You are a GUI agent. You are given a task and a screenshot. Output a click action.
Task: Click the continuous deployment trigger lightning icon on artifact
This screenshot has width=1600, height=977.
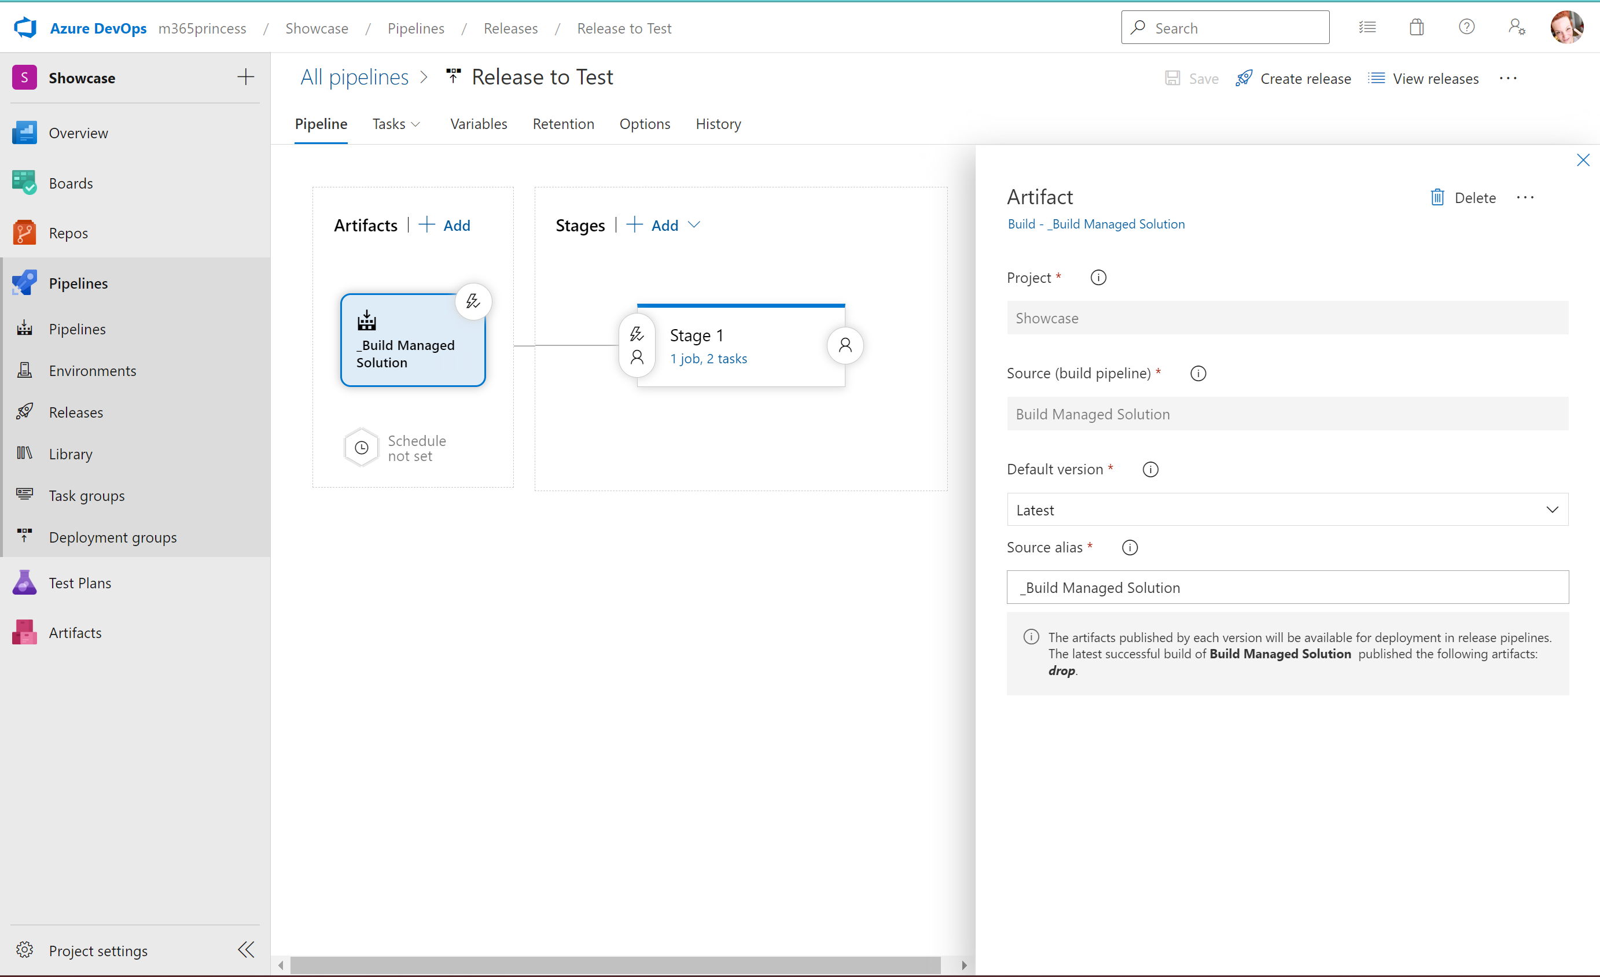[x=473, y=302]
